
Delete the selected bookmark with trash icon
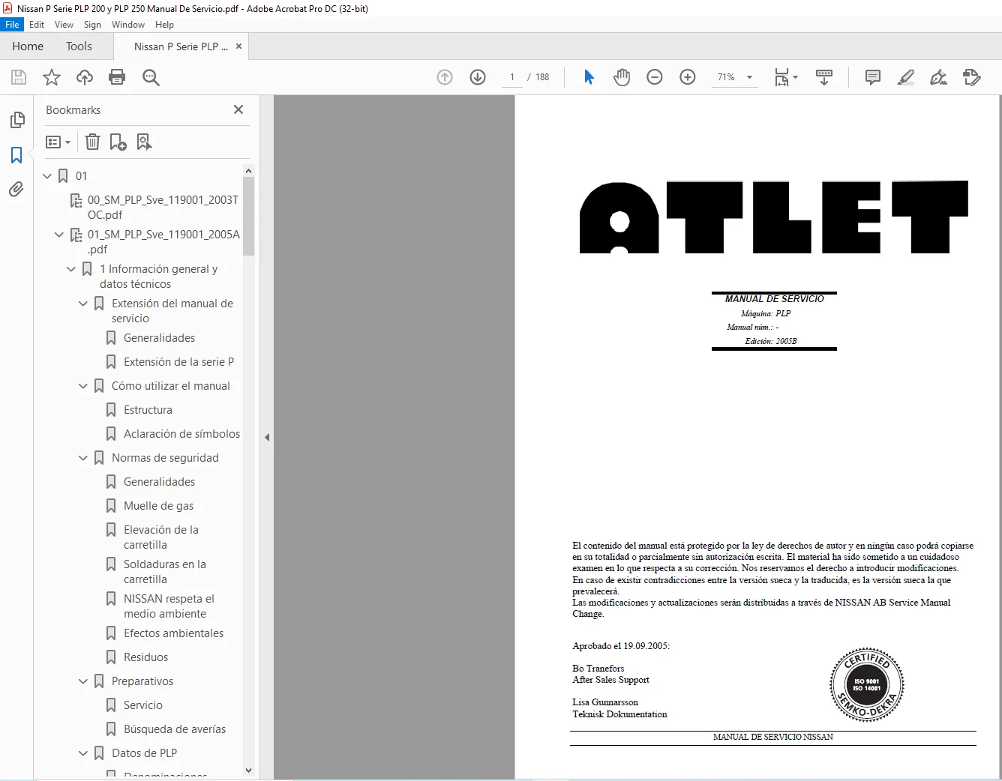(92, 142)
